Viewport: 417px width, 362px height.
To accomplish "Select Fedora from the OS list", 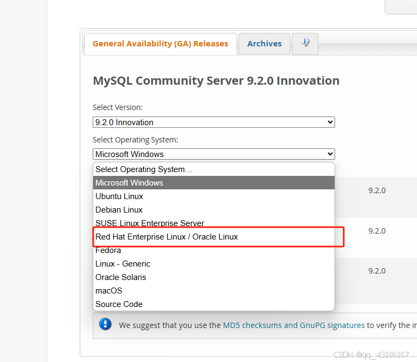I will coord(213,250).
